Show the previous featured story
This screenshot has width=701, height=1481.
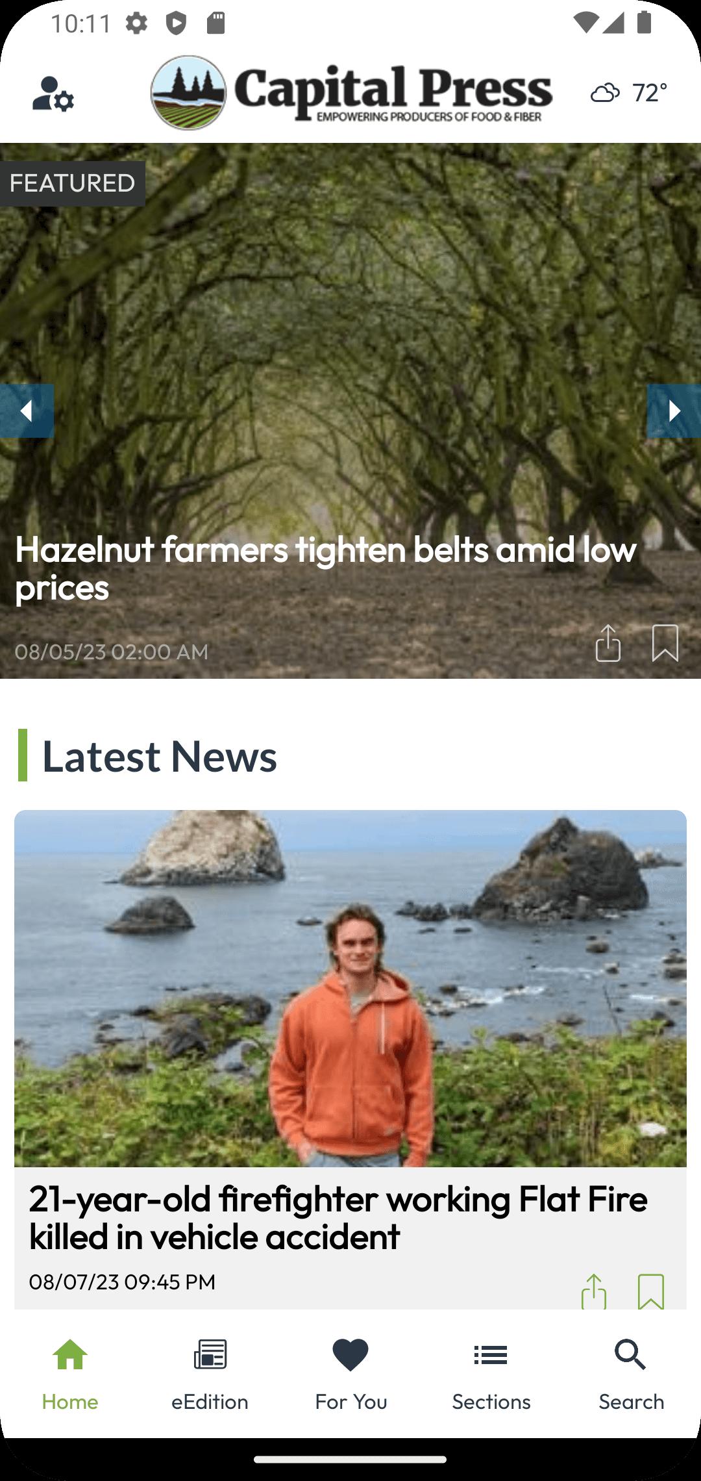pos(27,411)
